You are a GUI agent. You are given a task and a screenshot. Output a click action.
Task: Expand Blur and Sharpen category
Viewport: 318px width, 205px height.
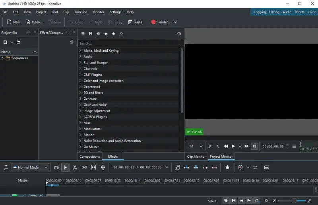pyautogui.click(x=80, y=62)
